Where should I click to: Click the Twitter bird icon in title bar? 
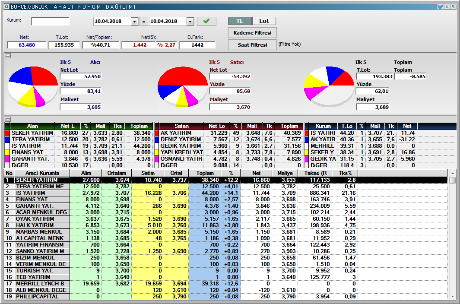440,6
